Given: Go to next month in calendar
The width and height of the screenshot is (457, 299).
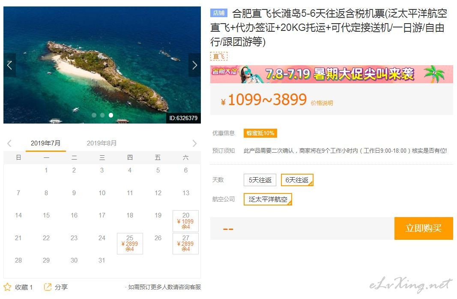Looking at the screenshot, I should coord(194,143).
